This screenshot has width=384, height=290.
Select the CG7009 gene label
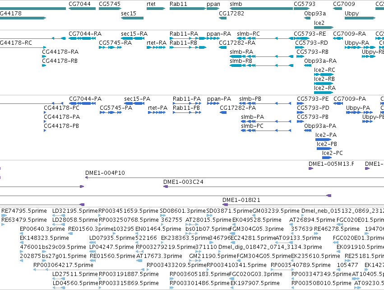point(344,4)
